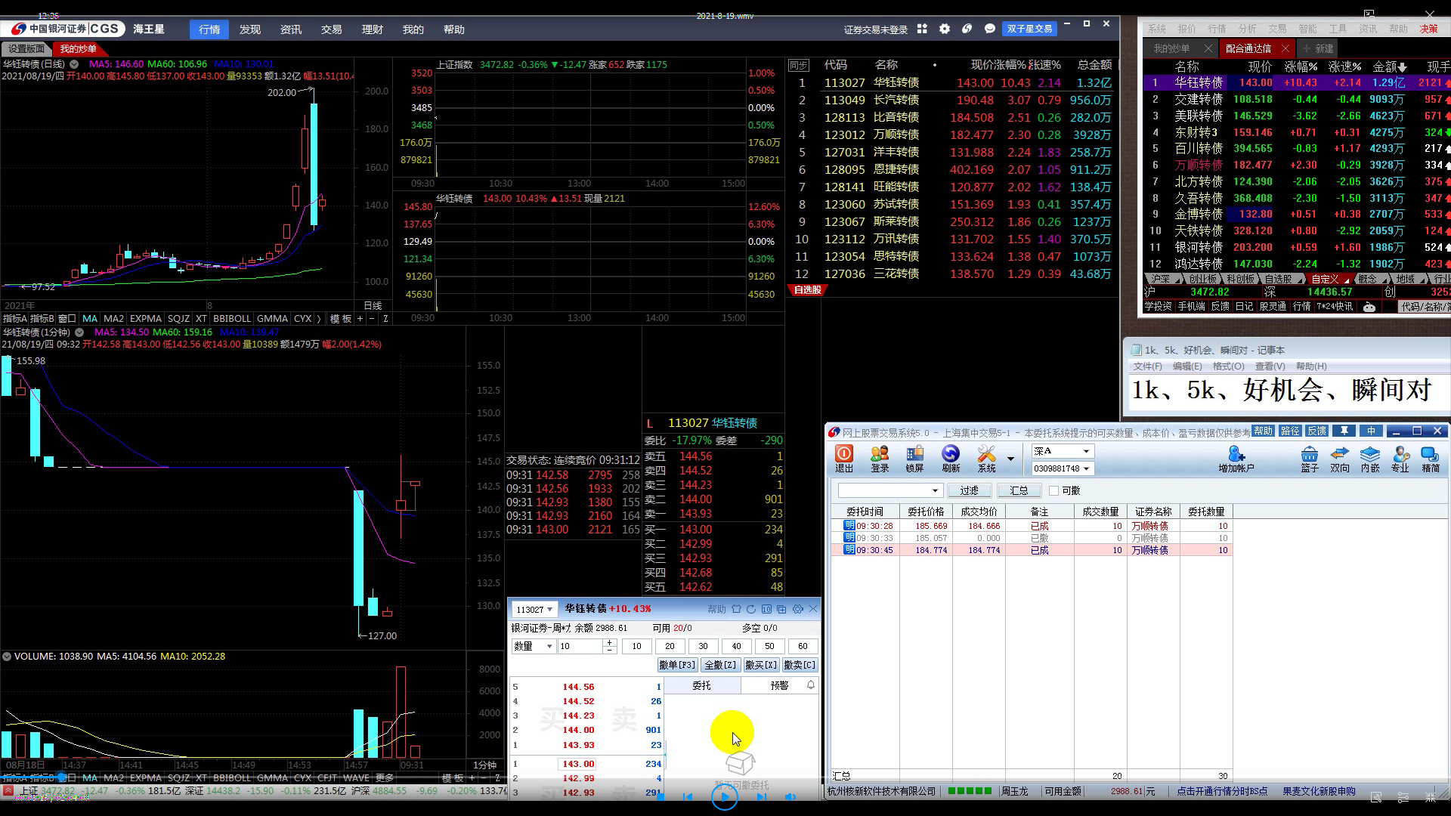The image size is (1451, 816).
Task: Toggle the 同步 sync button above the watchlist
Action: point(798,66)
